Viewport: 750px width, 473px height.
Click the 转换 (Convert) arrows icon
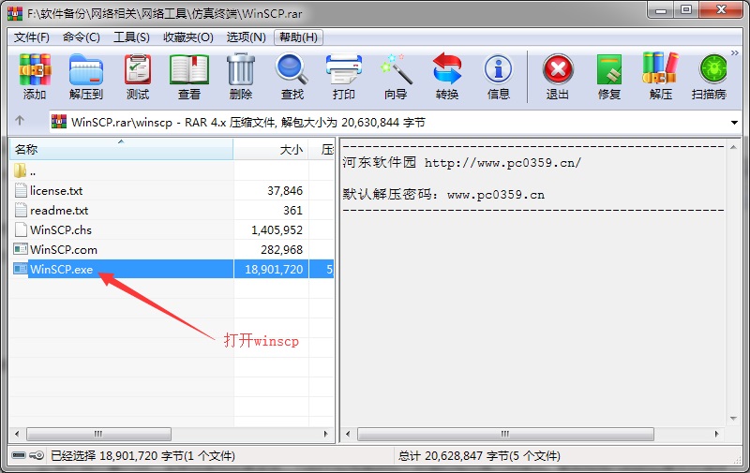[x=447, y=70]
